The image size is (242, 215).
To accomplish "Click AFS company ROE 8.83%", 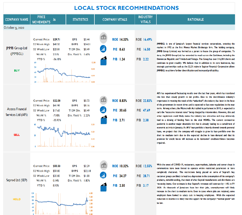I will pyautogui.click(x=123, y=101).
